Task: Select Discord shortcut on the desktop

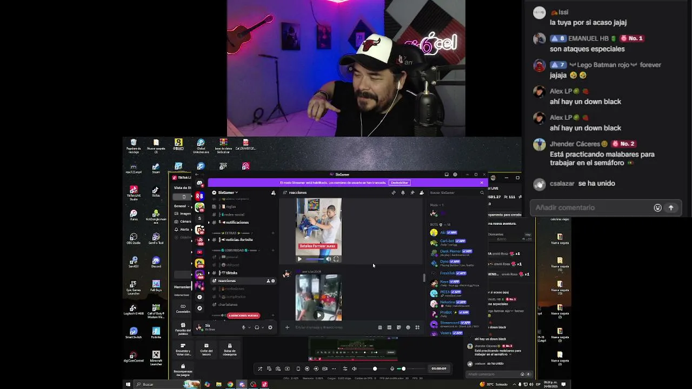Action: 156,262
